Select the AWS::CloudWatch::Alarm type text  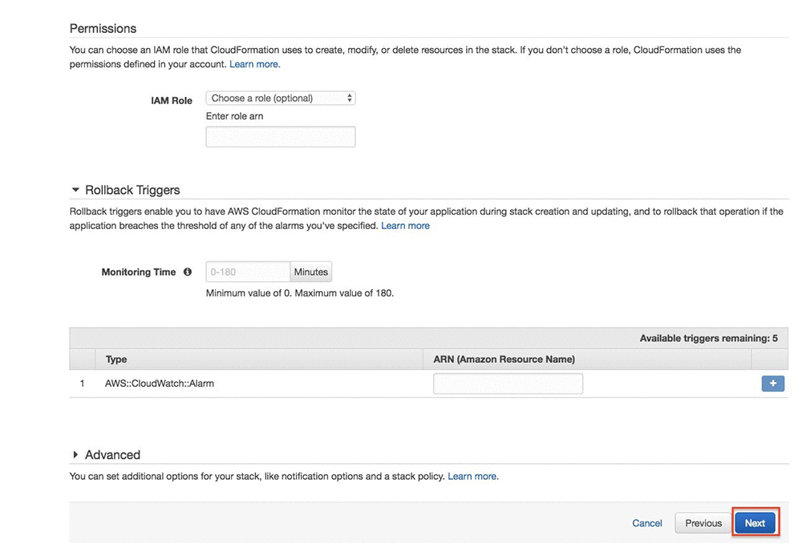[x=160, y=383]
